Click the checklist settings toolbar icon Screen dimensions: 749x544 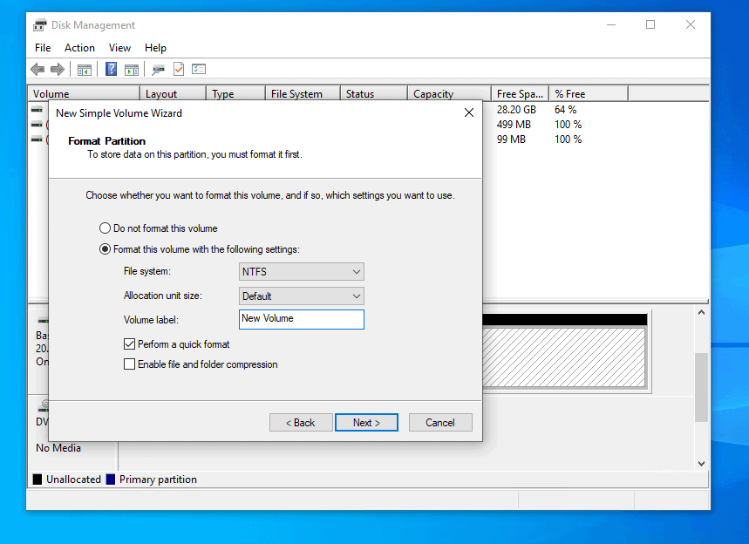199,69
